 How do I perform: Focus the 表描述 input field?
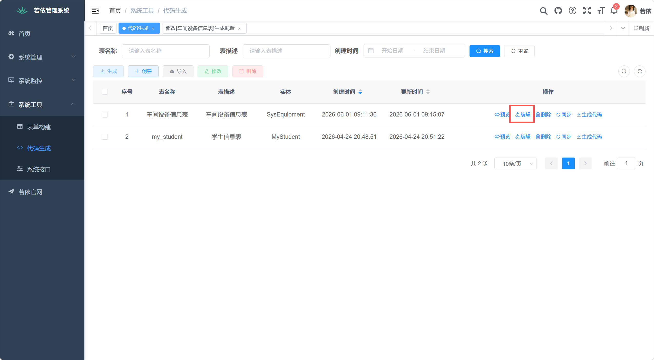[286, 51]
